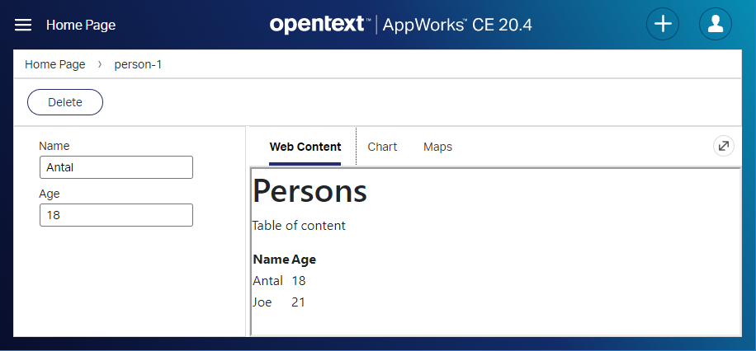This screenshot has width=756, height=351.
Task: Click the breadcrumb chevron separator
Action: pos(100,64)
